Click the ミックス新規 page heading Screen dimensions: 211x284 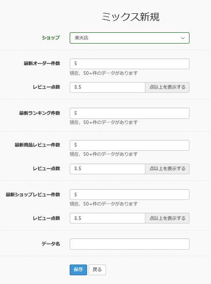pyautogui.click(x=131, y=17)
